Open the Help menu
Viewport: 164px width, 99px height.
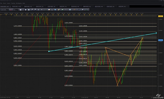click(24, 3)
